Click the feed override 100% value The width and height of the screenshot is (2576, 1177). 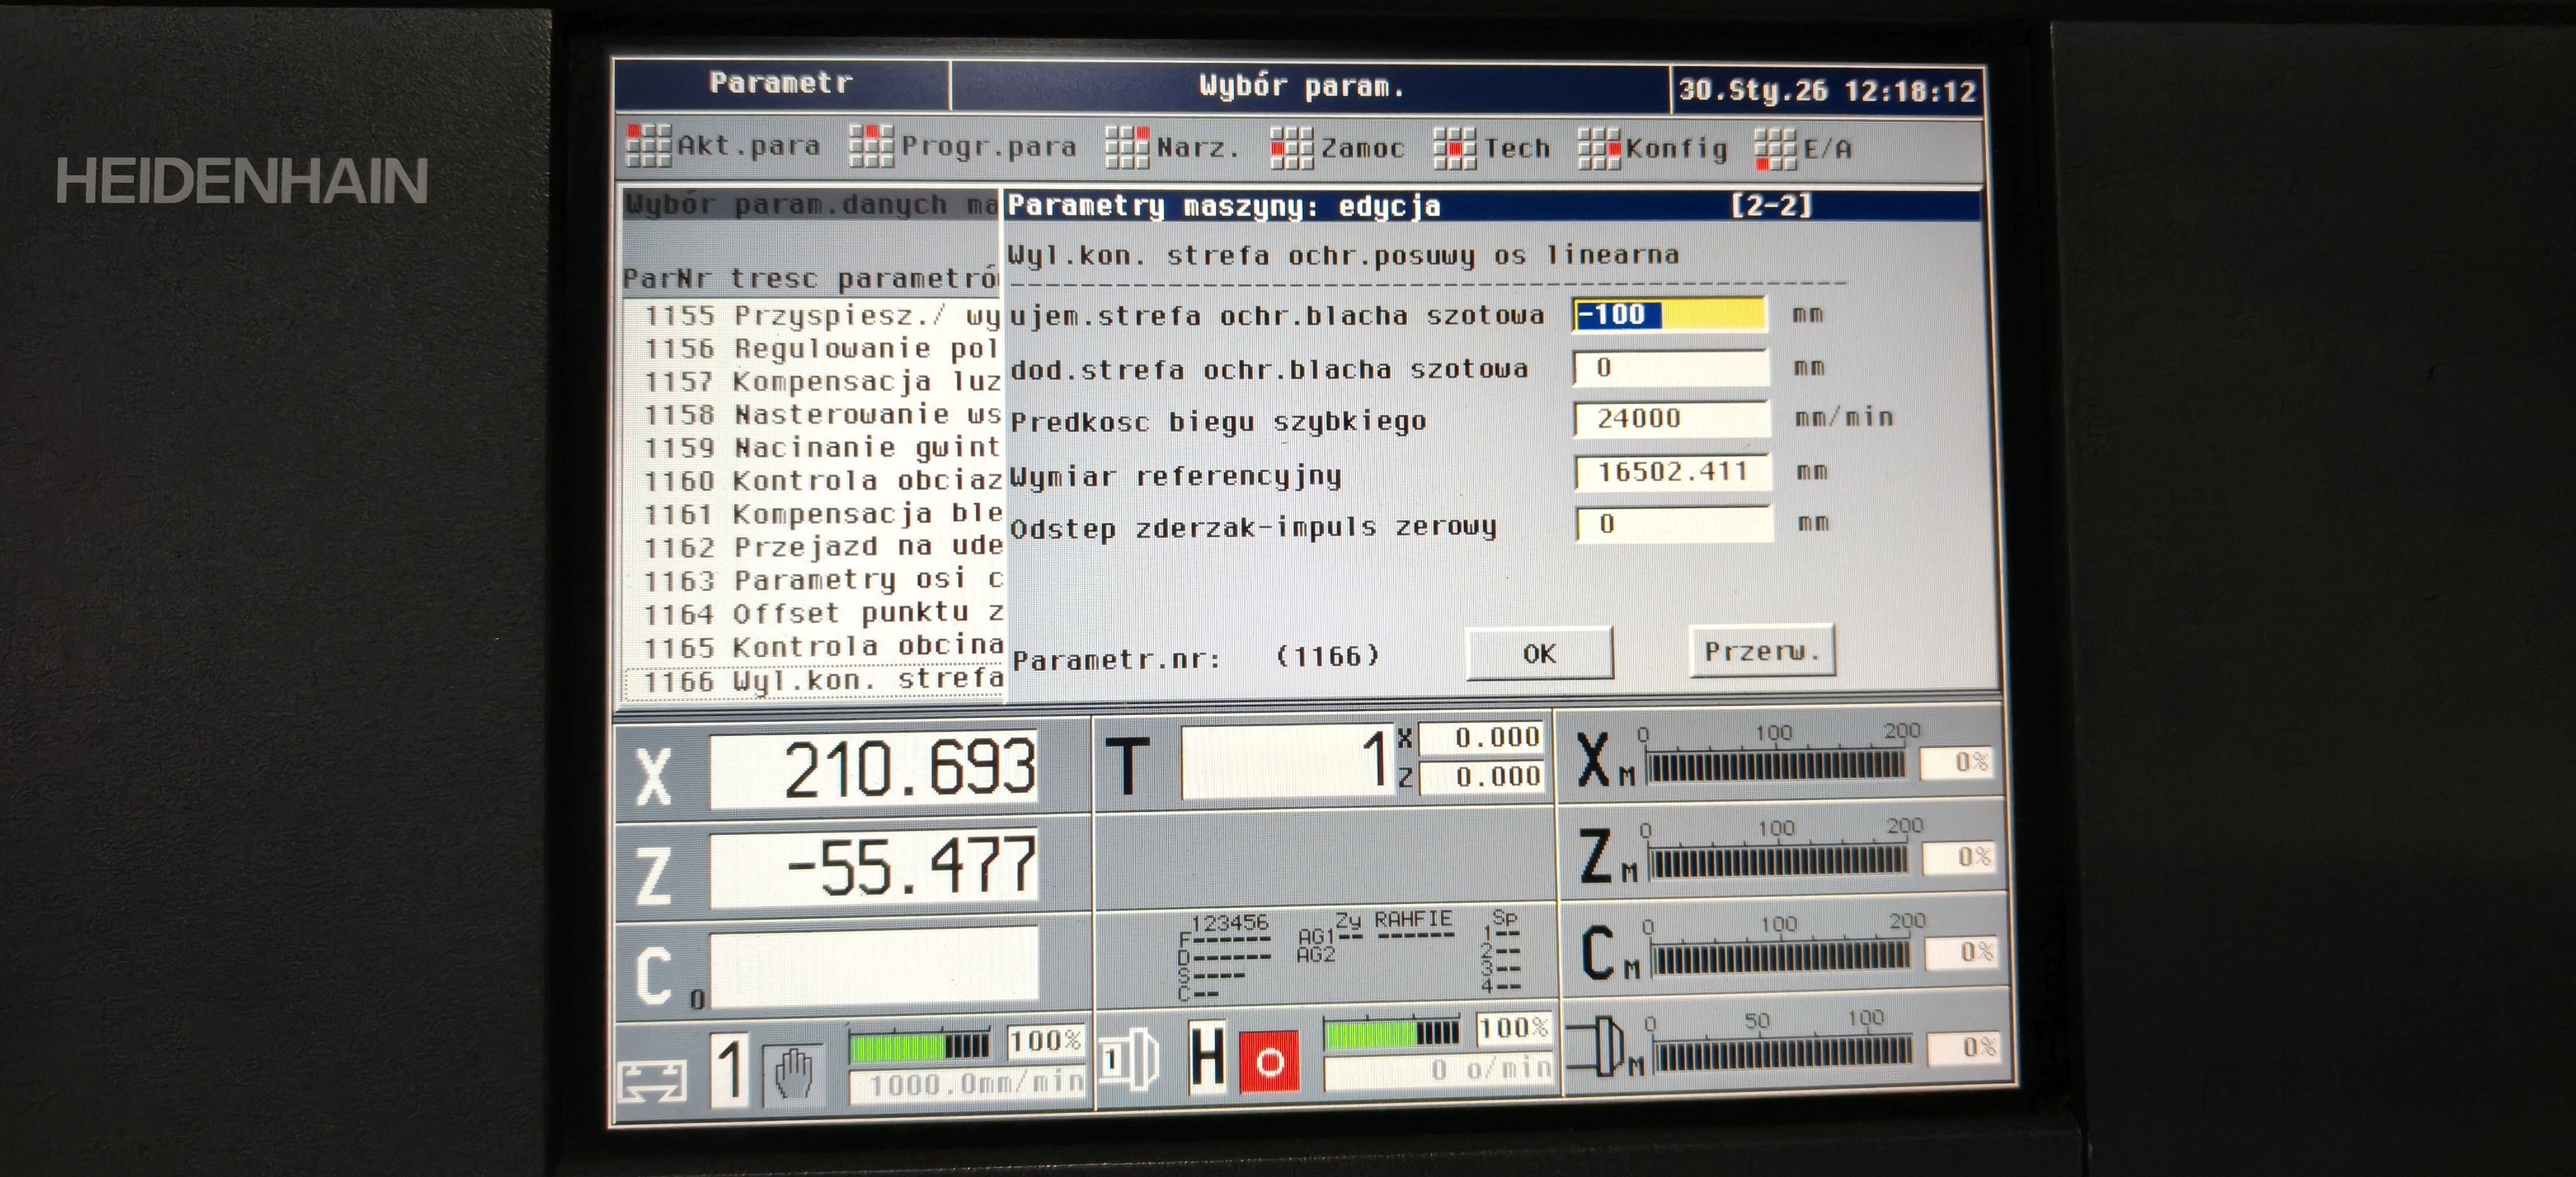click(x=1045, y=1041)
